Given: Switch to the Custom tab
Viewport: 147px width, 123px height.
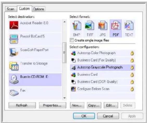Looking at the screenshot, I should tap(24, 9).
